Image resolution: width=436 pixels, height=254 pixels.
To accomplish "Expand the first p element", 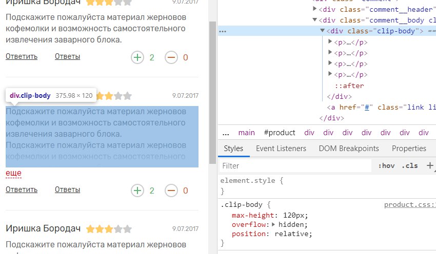I will (x=330, y=41).
